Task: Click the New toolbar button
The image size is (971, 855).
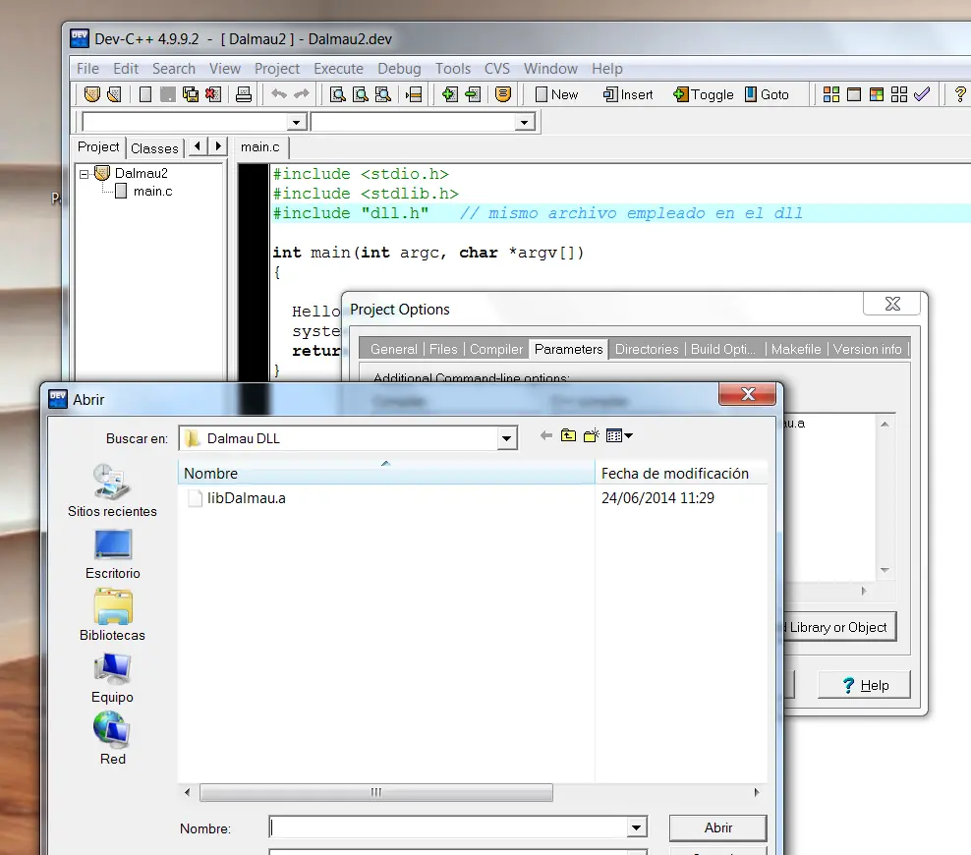Action: 556,94
